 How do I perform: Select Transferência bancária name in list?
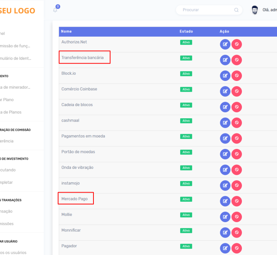pos(82,58)
